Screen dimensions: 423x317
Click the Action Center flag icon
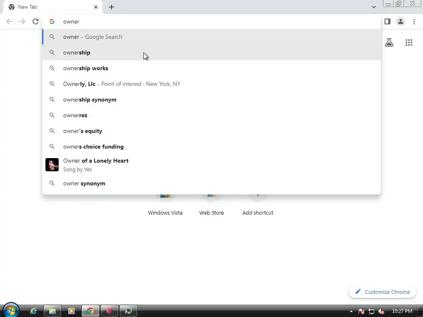[x=361, y=311]
